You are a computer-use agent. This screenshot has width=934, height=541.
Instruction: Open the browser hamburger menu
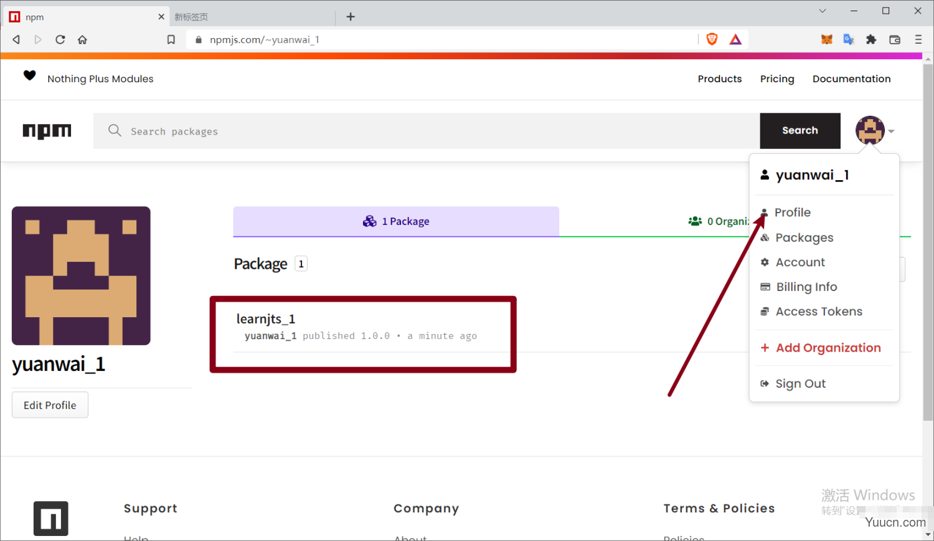point(918,39)
